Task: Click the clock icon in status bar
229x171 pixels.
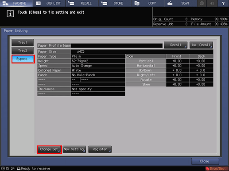Action: coord(3,168)
